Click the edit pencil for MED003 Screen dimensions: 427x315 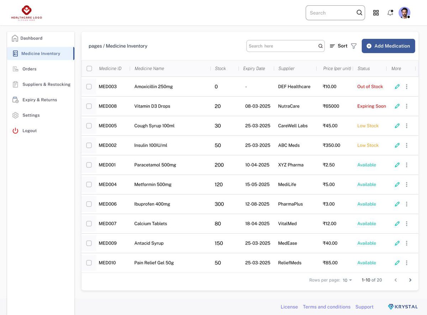[397, 86]
